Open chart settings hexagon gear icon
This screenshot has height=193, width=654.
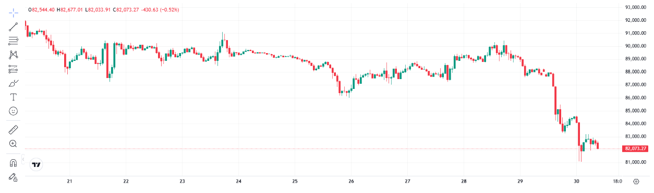(636, 182)
